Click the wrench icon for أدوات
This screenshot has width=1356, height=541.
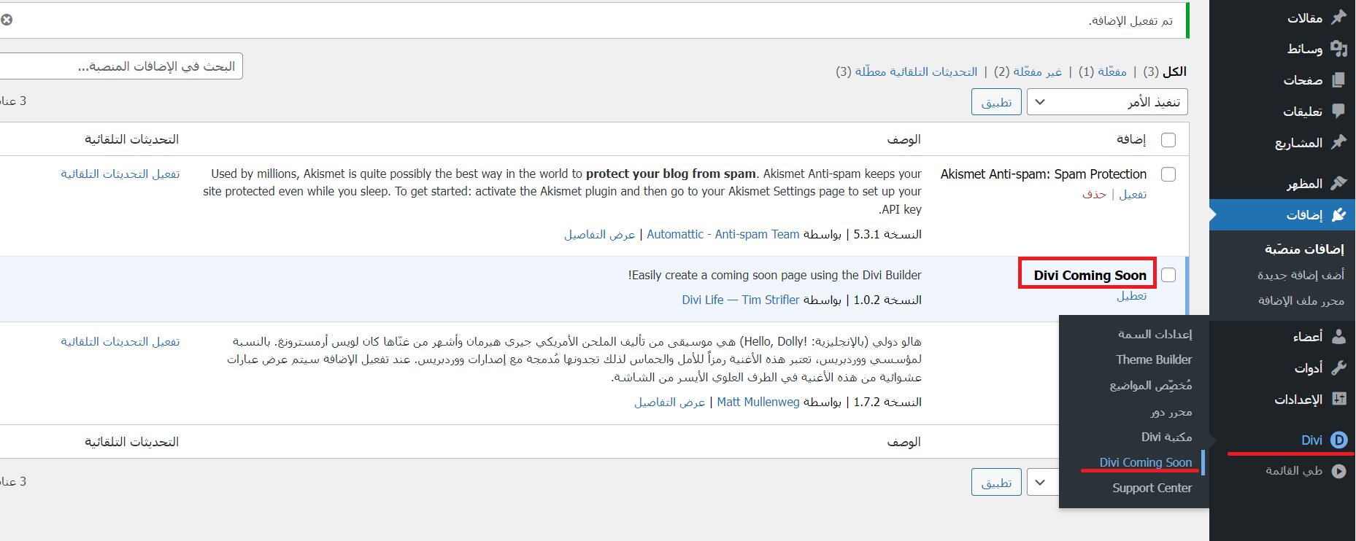[1338, 367]
